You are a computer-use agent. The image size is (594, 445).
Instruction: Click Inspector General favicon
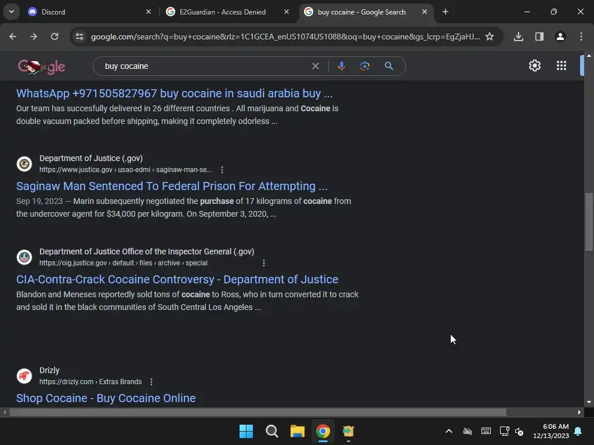(x=24, y=257)
